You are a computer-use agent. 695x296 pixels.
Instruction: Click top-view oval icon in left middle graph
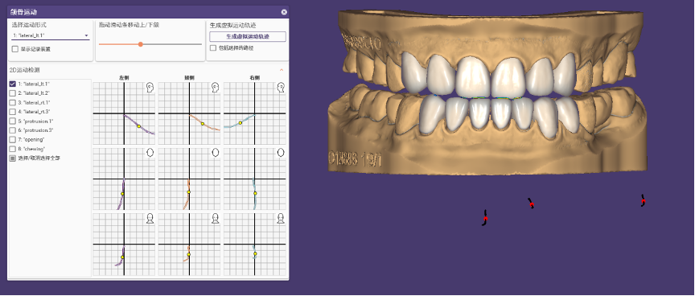(x=150, y=153)
